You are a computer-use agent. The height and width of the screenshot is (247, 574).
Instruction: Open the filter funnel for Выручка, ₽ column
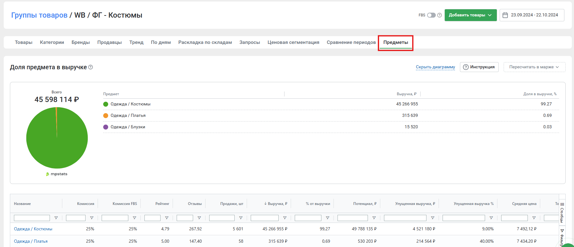tap(285, 218)
